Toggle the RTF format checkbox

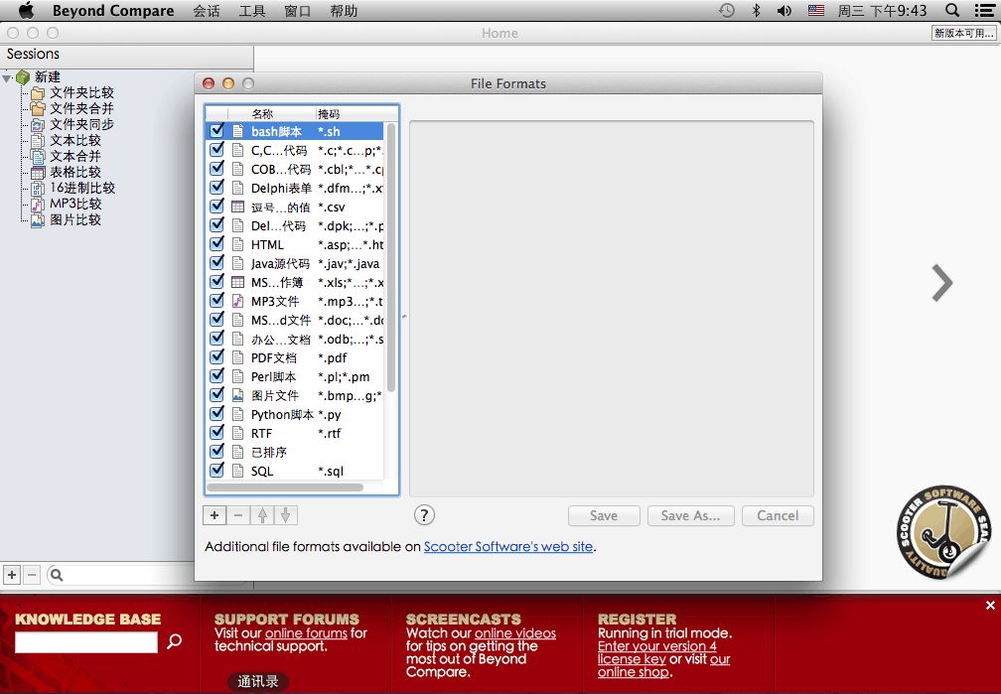point(217,432)
